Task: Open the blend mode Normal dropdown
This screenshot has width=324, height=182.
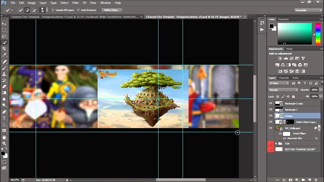Action: point(283,90)
